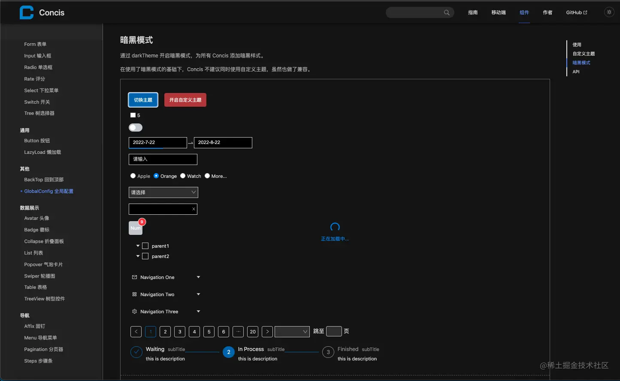Click the 请输入 text input
The width and height of the screenshot is (620, 381).
coord(163,159)
